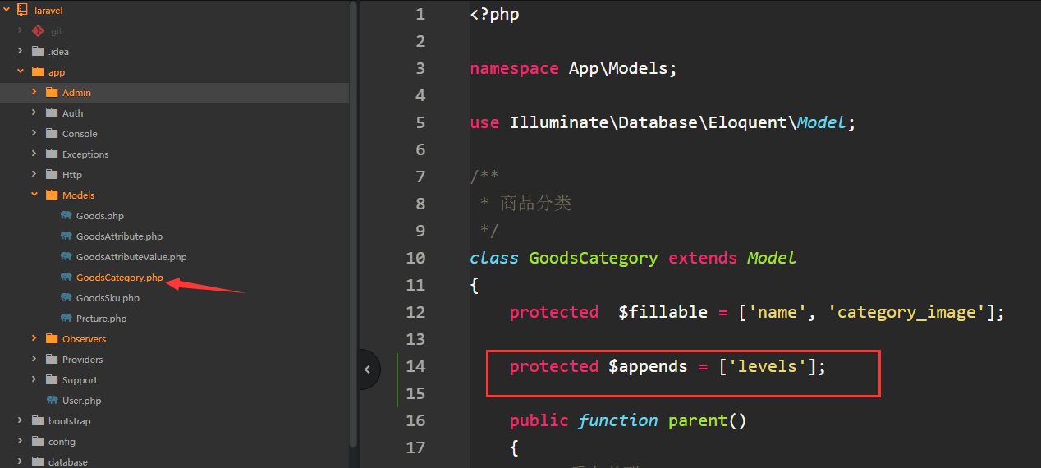Open Goods.php file
The width and height of the screenshot is (1041, 468).
[100, 216]
